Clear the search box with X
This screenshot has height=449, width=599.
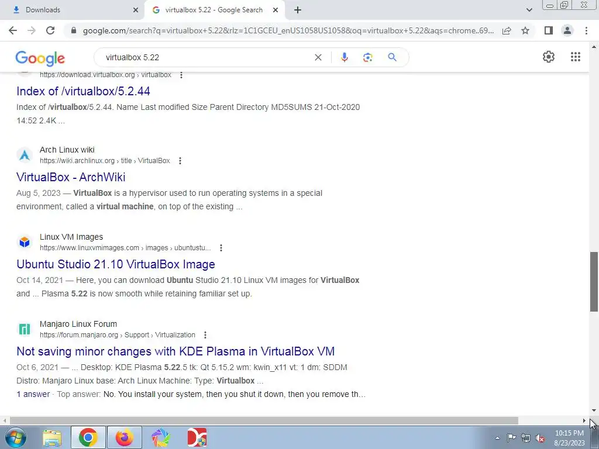(318, 57)
